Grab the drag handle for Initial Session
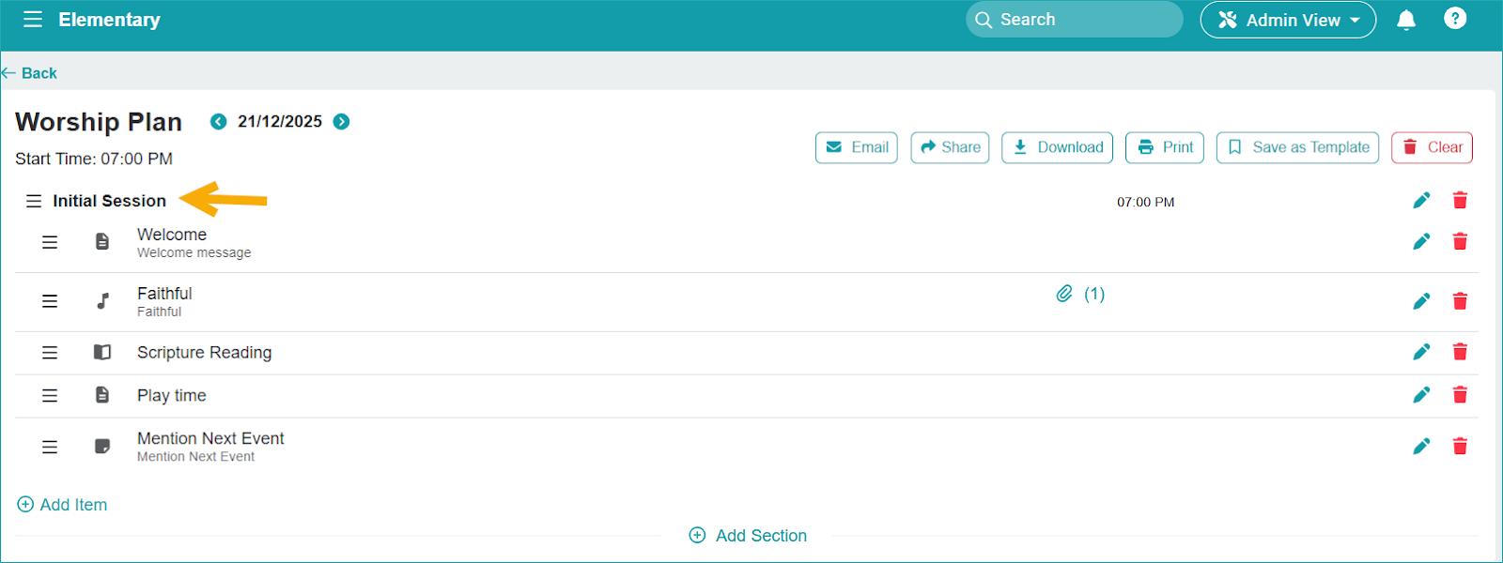Viewport: 1503px width, 563px height. [x=34, y=201]
